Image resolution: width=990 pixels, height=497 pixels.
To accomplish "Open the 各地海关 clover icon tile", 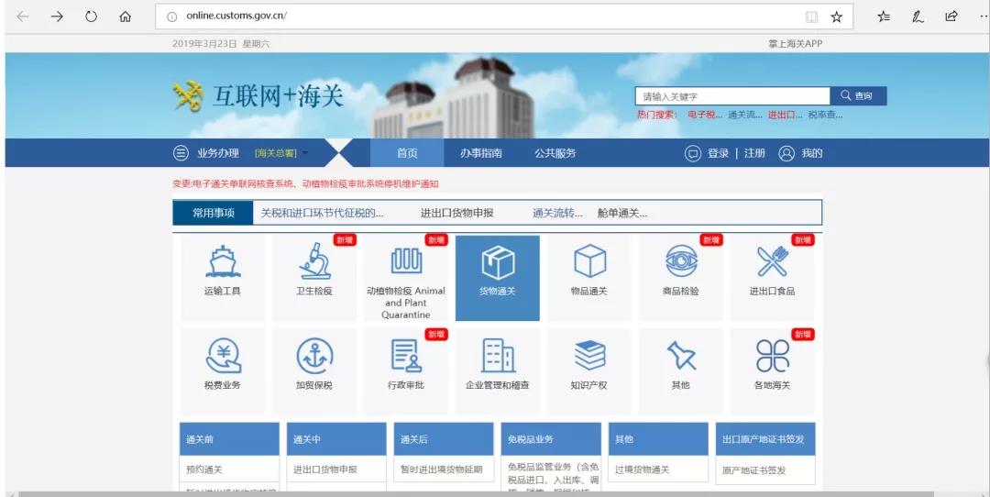I will (772, 356).
